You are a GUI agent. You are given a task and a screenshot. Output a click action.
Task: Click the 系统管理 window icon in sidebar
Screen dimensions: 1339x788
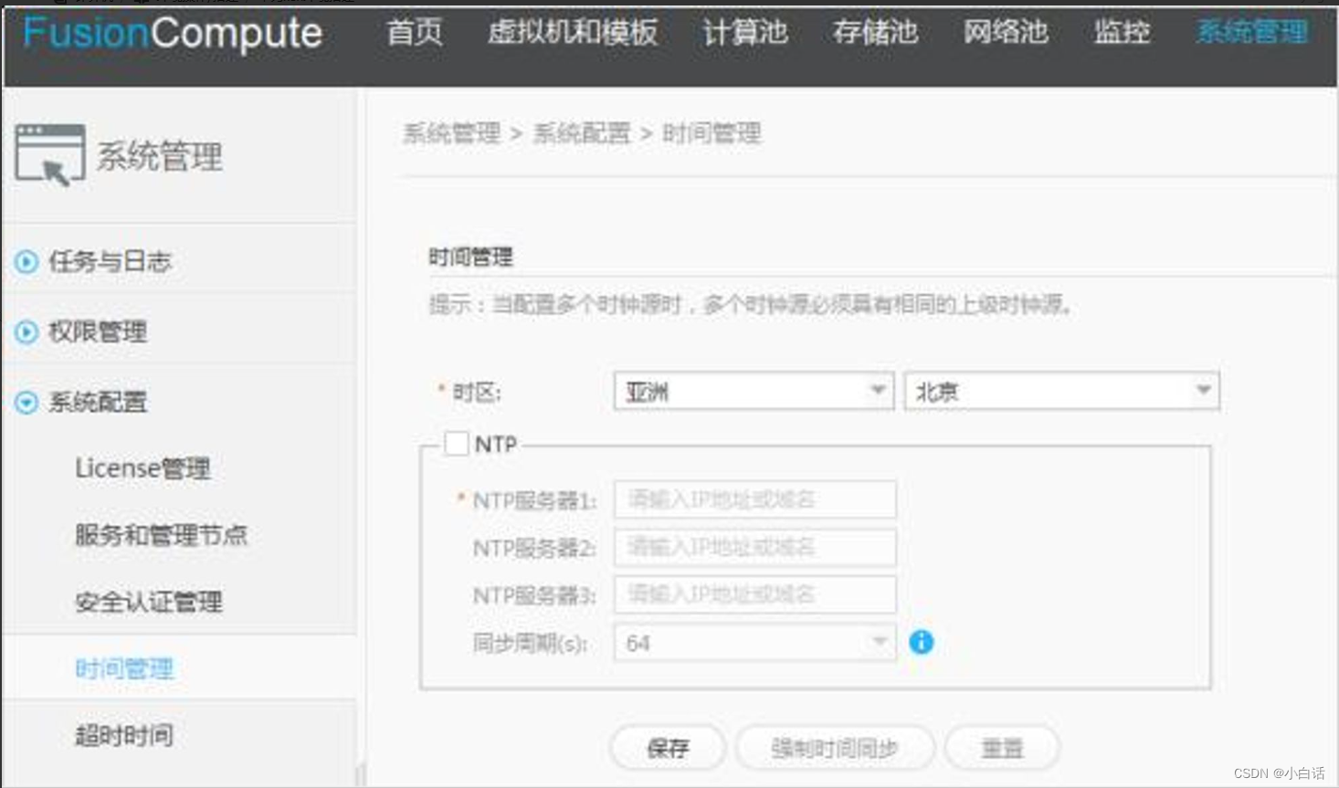pyautogui.click(x=50, y=155)
